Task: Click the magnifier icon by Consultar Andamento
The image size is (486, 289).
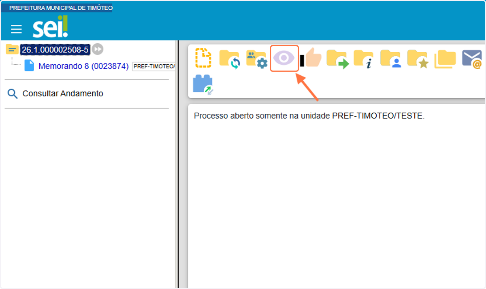Action: tap(13, 94)
